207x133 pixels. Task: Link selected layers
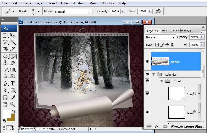pos(149,127)
